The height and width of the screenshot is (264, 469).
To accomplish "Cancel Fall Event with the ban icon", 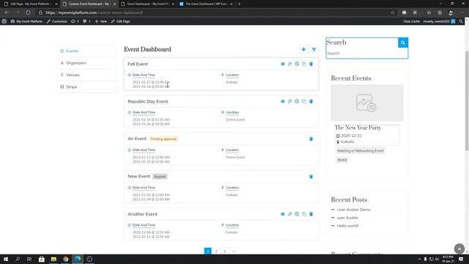I will (297, 64).
